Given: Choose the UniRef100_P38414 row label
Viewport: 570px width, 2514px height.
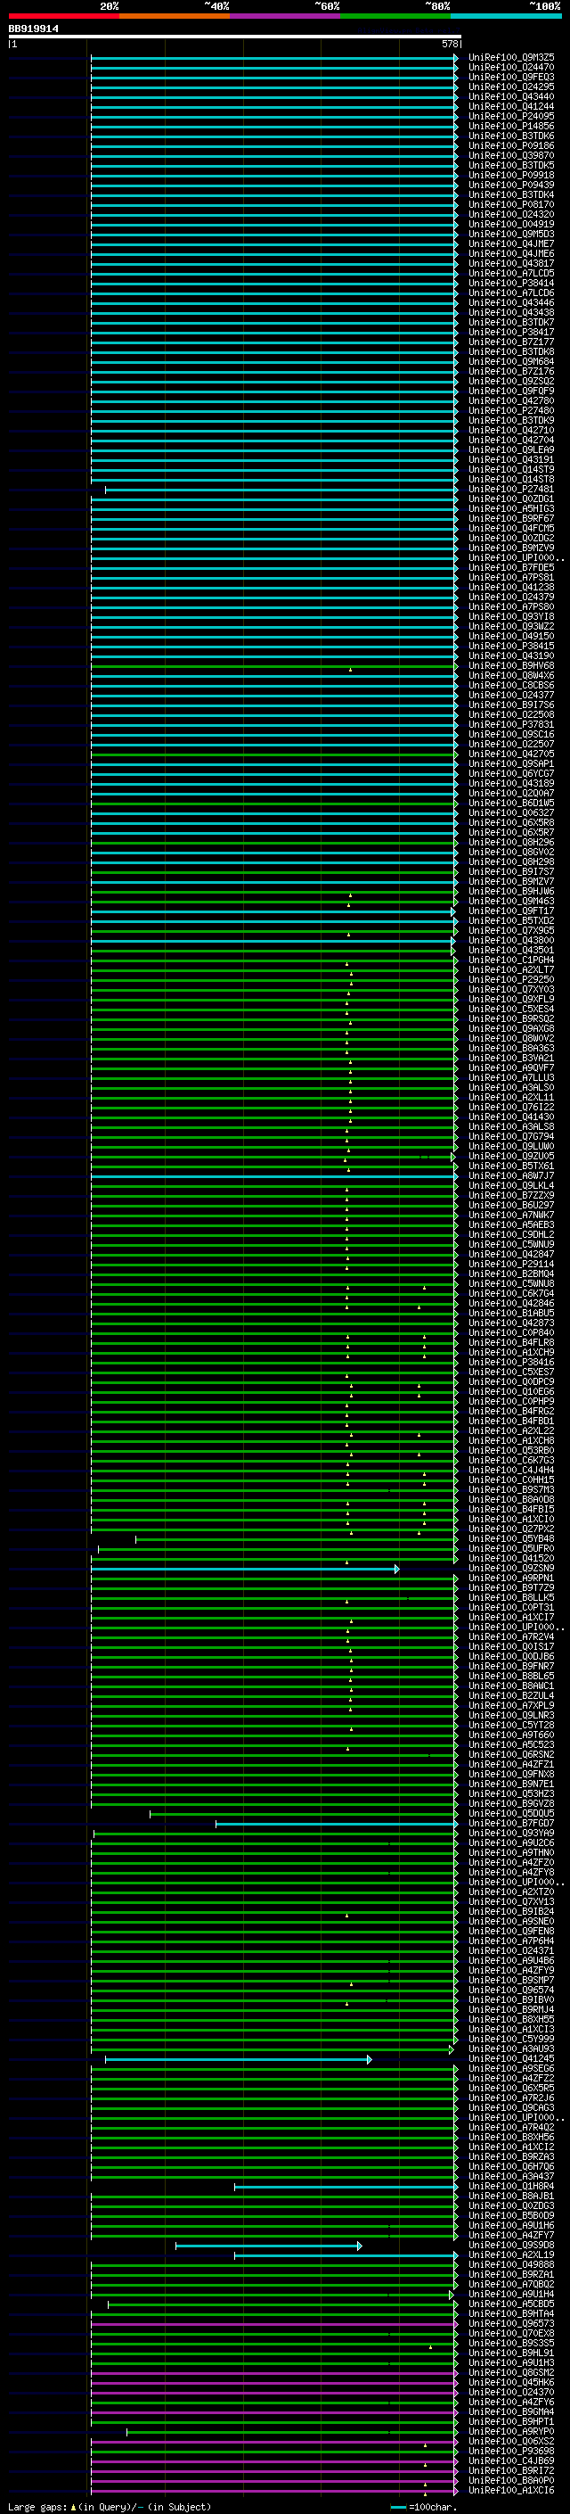Looking at the screenshot, I should [x=511, y=283].
